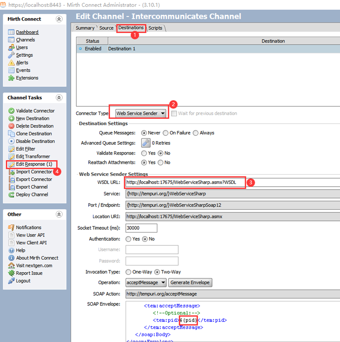Tick Wait for previous destination checkbox

click(x=174, y=114)
